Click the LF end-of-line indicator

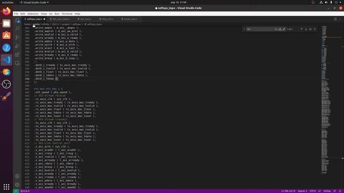point(319,191)
